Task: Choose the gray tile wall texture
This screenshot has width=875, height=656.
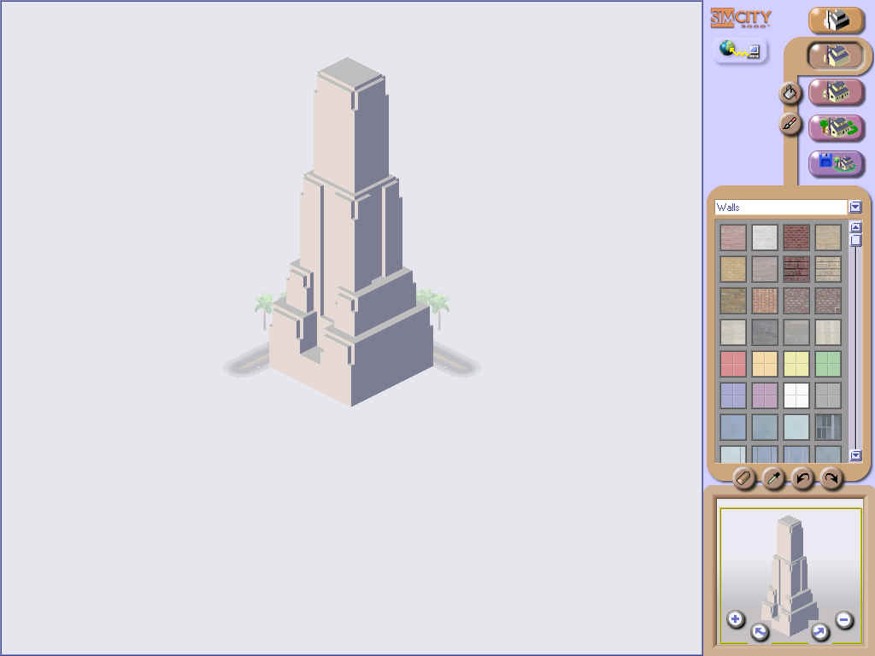Action: coord(827,395)
